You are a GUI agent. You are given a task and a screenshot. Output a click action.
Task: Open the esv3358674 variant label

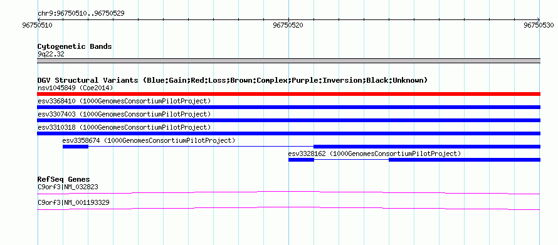coord(149,140)
